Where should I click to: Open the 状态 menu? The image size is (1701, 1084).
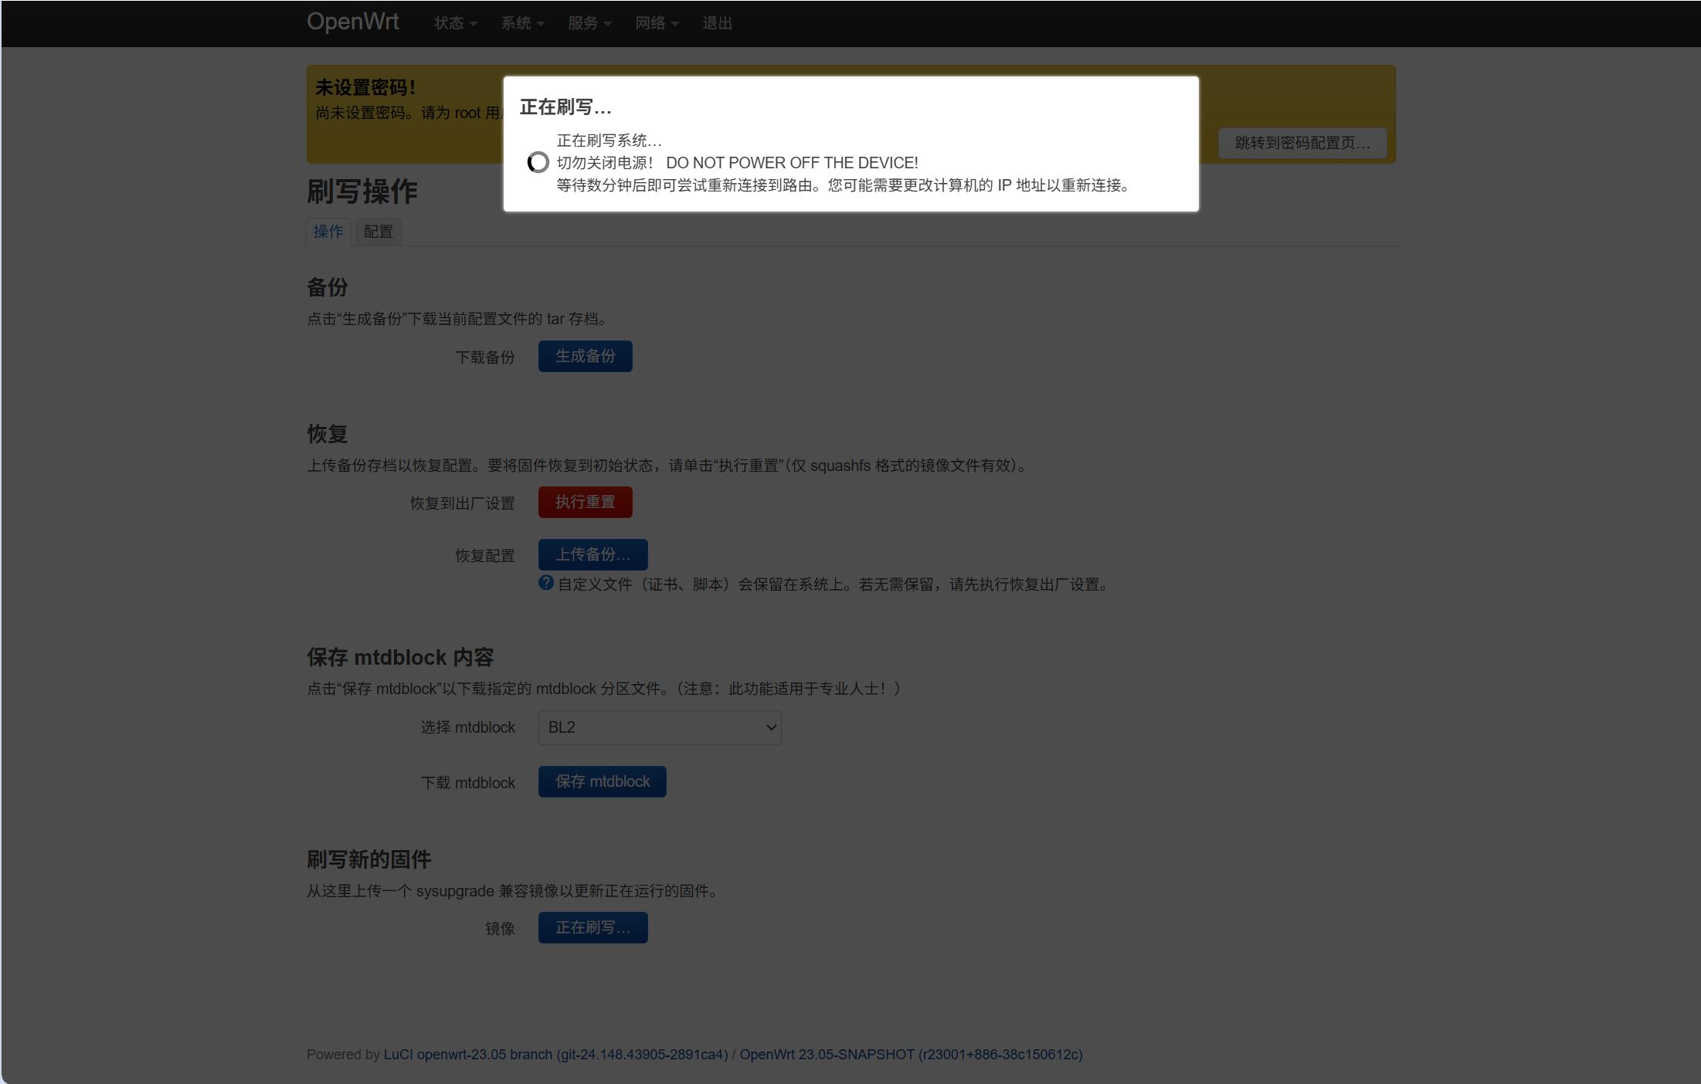(455, 23)
